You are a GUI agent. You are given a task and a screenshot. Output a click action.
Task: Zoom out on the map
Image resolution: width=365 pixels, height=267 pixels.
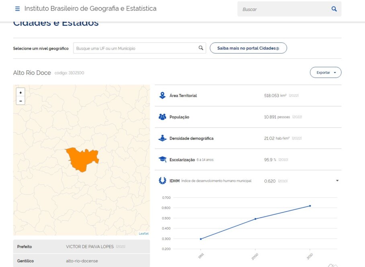click(x=21, y=100)
